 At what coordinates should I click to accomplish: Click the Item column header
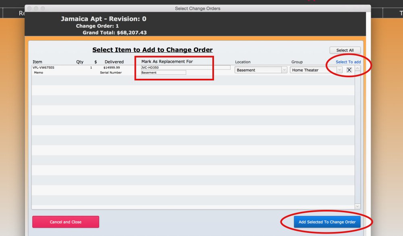tap(37, 62)
